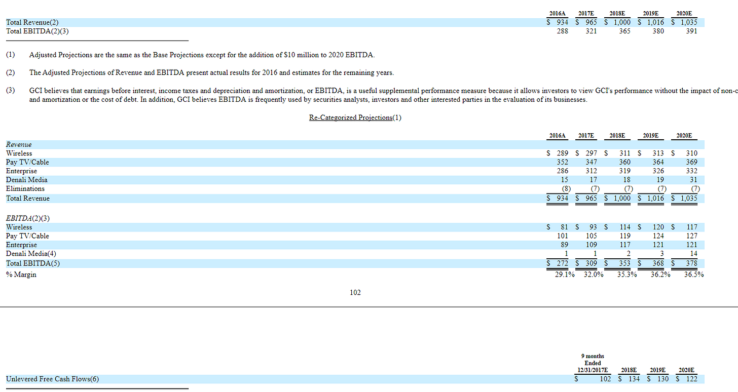Select Wireless revenue 2016A value 289
Image resolution: width=738 pixels, height=392 pixels.
(562, 153)
